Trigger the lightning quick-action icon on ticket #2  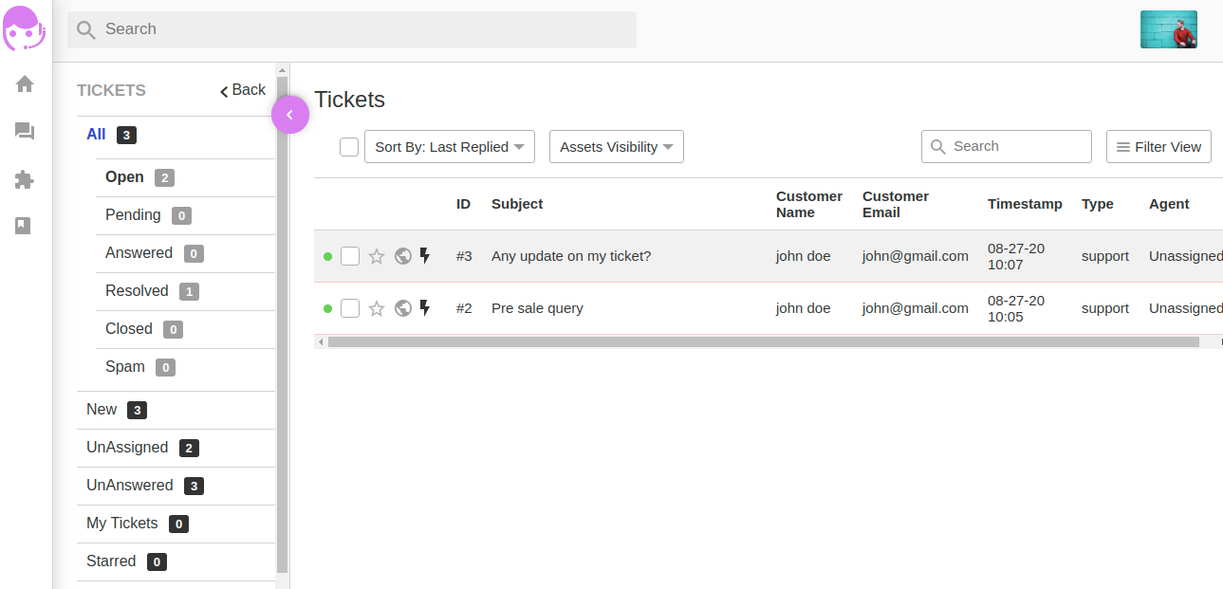(424, 307)
